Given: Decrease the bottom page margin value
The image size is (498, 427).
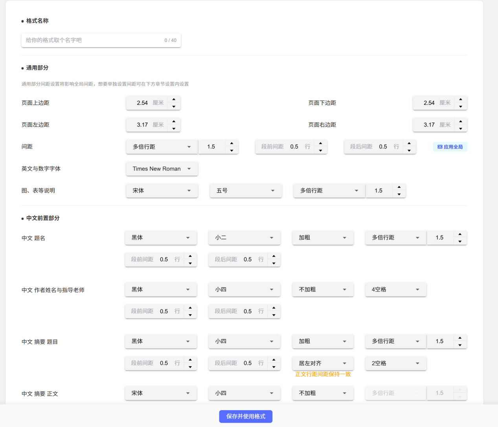Looking at the screenshot, I should pos(461,106).
